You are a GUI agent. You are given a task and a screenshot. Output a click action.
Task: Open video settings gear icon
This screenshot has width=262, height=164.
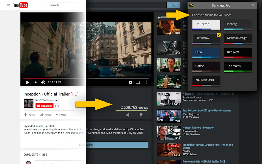pos(130,83)
